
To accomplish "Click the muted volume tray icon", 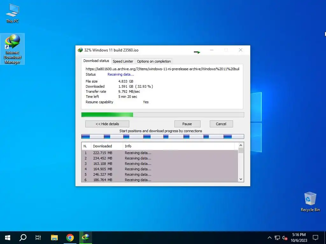I will tap(285, 238).
